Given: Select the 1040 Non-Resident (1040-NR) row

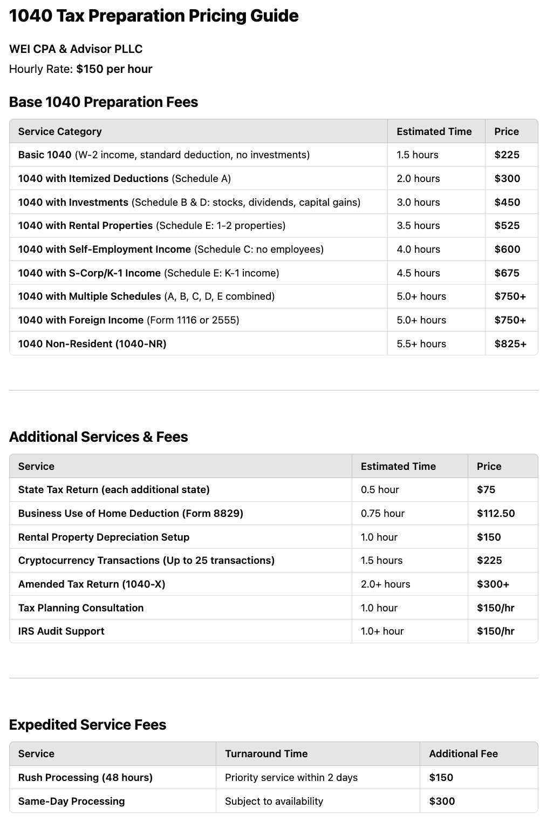Looking at the screenshot, I should click(273, 344).
